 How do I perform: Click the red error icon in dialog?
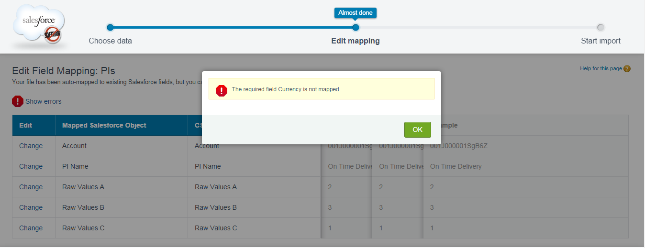coord(222,90)
